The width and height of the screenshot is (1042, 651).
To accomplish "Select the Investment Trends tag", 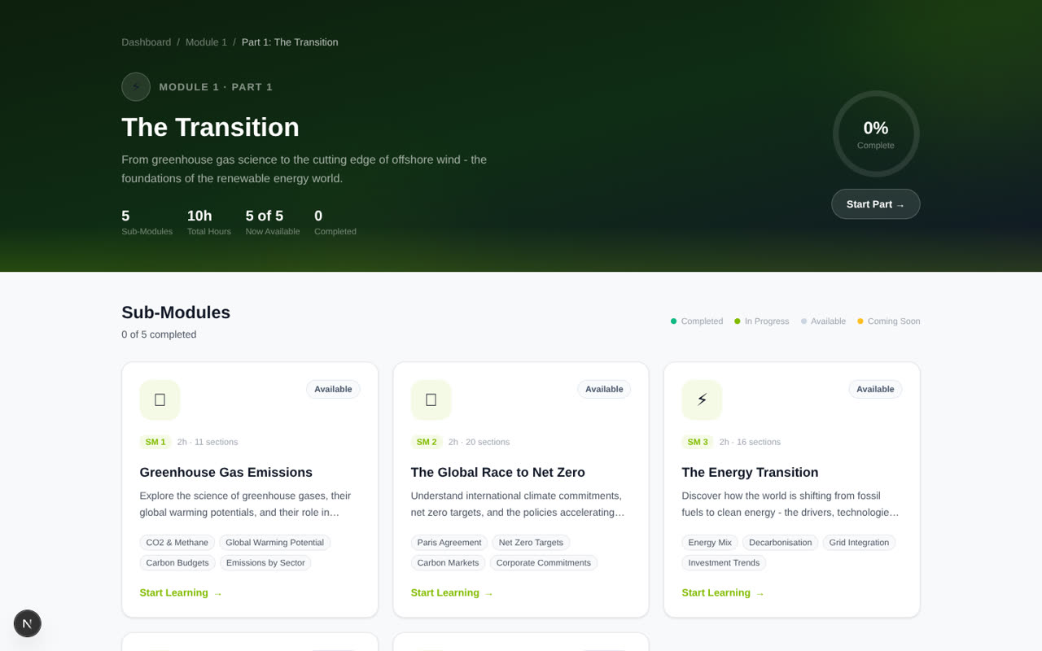I will 724,562.
